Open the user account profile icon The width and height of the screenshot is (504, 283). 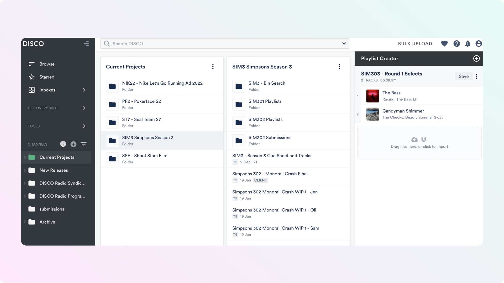click(x=479, y=43)
